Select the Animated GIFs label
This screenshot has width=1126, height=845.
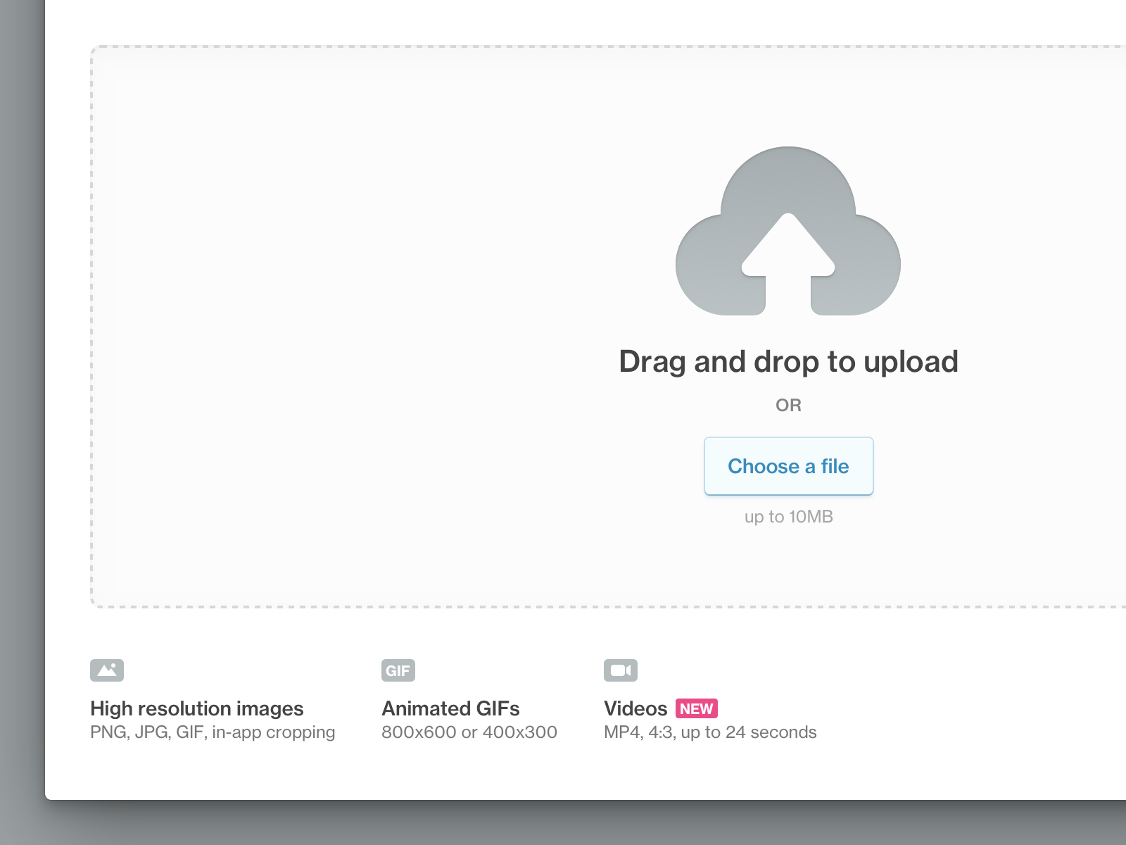451,708
